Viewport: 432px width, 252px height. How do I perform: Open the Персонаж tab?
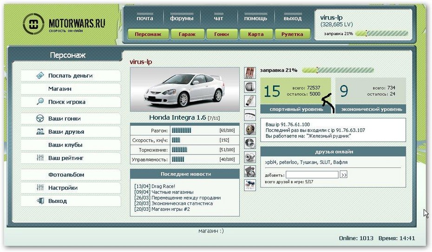tap(148, 34)
